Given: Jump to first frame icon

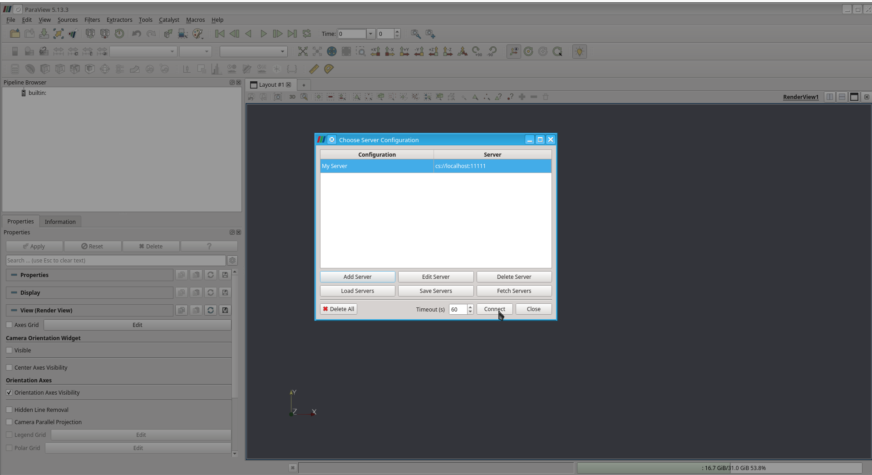Looking at the screenshot, I should [220, 34].
